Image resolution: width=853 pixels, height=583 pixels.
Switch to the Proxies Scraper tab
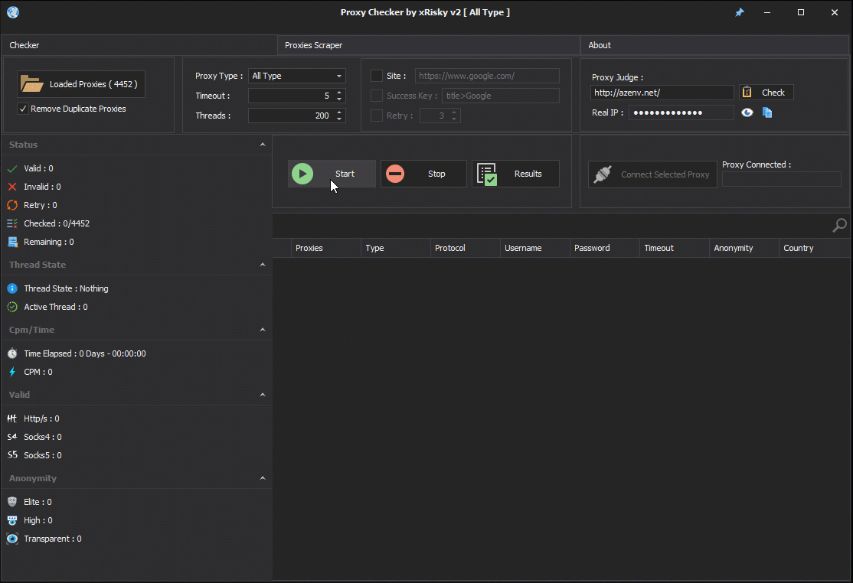click(313, 44)
